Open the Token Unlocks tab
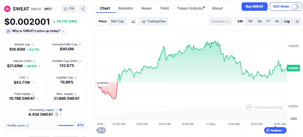 tap(190, 8)
